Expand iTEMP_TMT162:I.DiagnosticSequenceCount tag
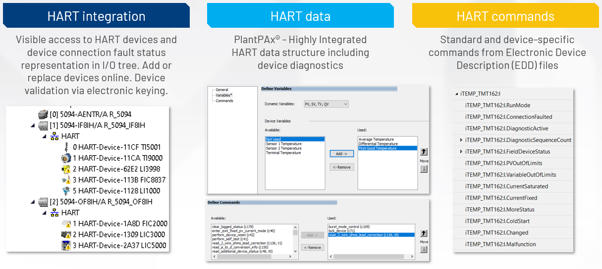 461,140
